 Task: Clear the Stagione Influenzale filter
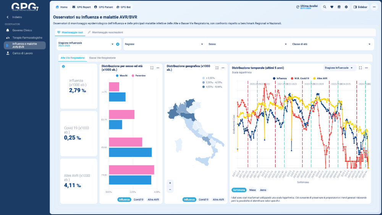tap(118, 44)
